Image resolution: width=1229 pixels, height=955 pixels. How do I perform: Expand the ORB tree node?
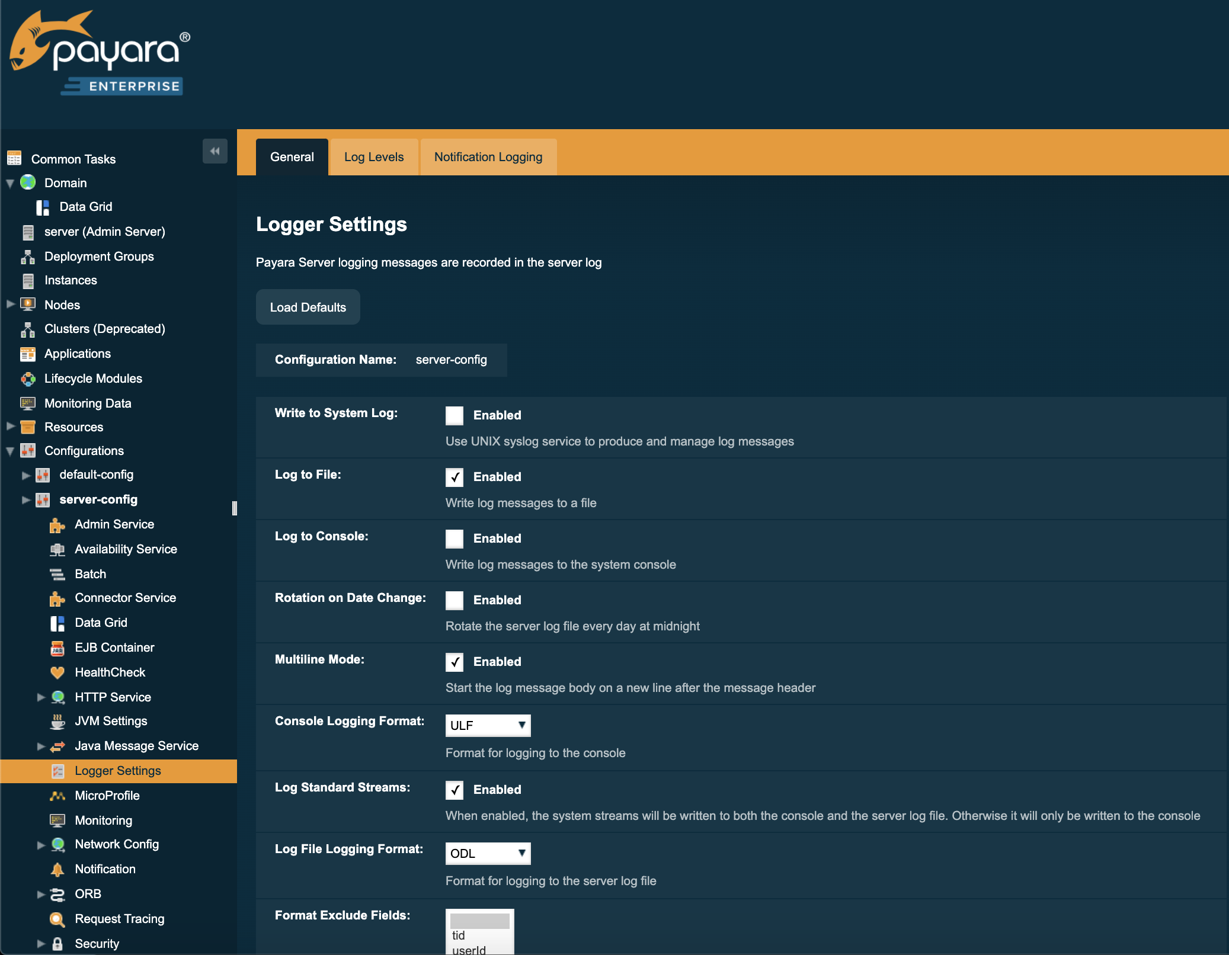[41, 894]
